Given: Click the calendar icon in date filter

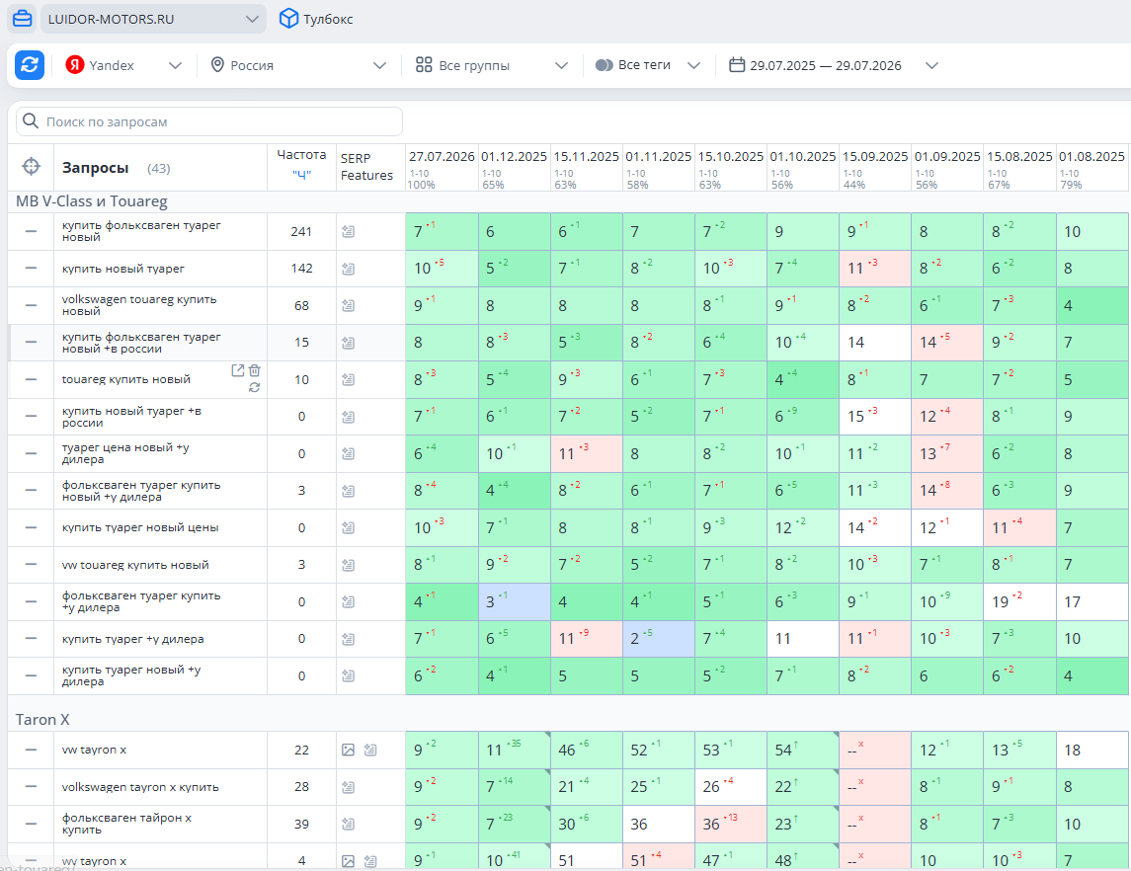Looking at the screenshot, I should click(737, 65).
